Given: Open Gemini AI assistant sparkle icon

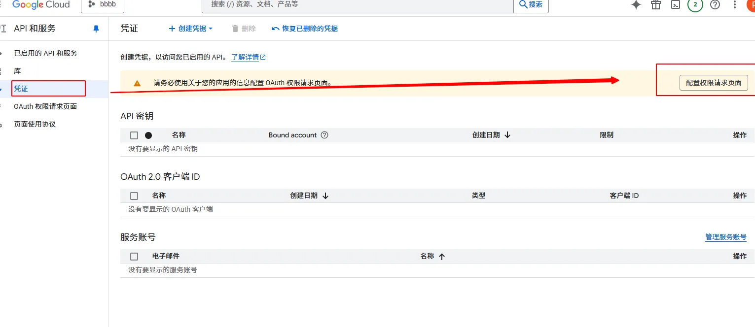Looking at the screenshot, I should click(636, 5).
